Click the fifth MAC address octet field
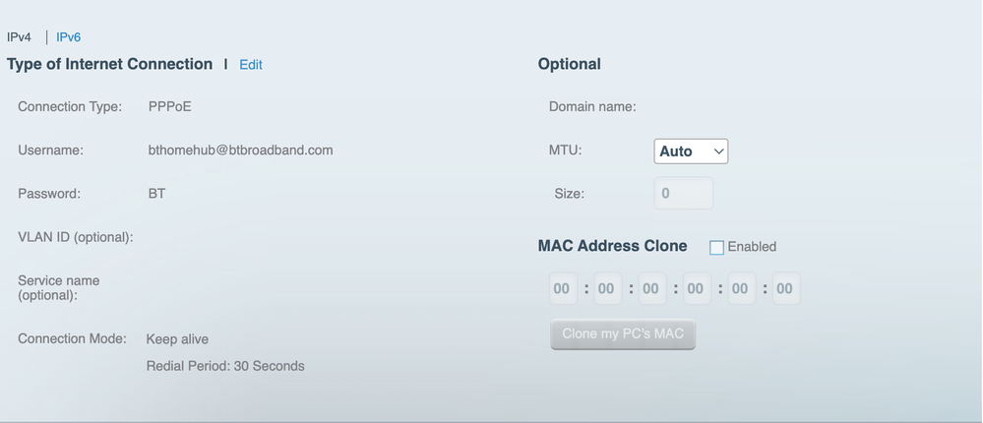 740,289
